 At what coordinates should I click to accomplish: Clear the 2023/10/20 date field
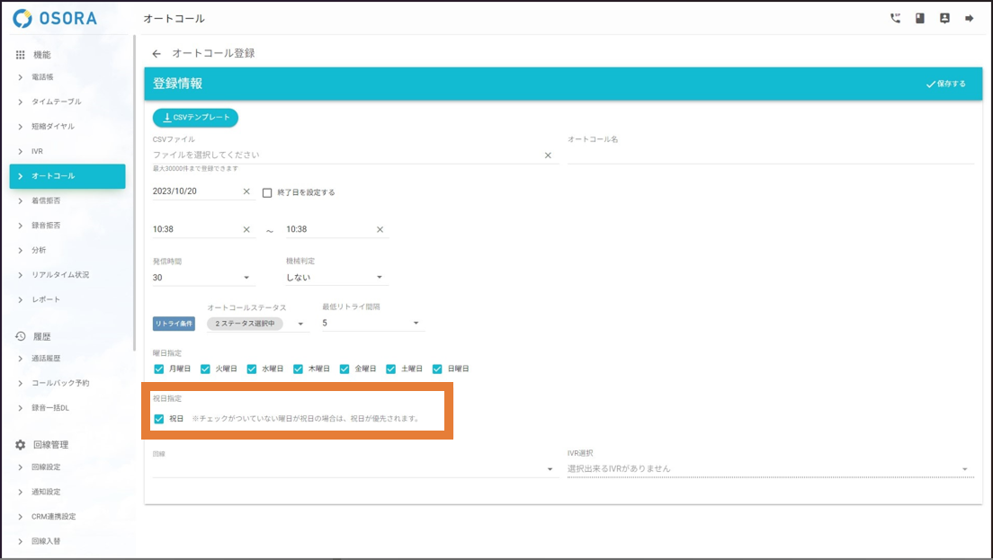point(246,191)
